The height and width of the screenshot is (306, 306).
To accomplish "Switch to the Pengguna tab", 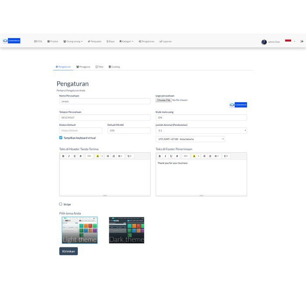I will pos(83,67).
